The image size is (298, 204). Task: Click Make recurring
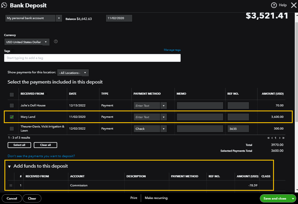point(156,198)
